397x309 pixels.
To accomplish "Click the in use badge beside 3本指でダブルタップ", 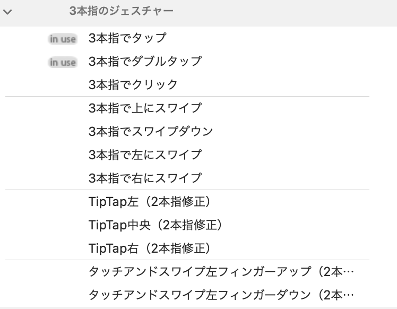I will (x=63, y=62).
